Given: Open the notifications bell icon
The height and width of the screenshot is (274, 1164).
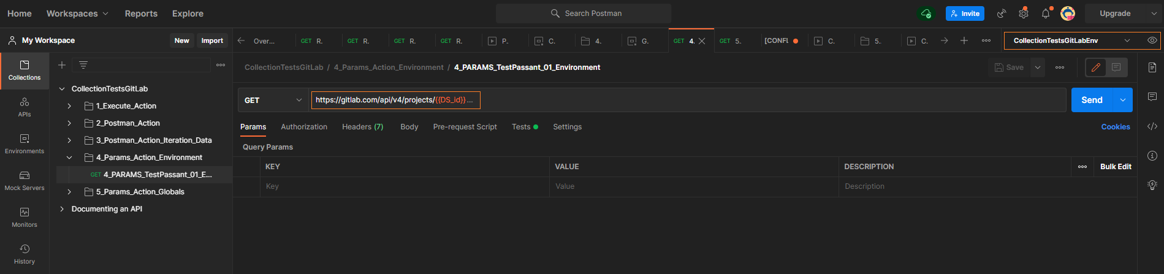Looking at the screenshot, I should pyautogui.click(x=1046, y=13).
